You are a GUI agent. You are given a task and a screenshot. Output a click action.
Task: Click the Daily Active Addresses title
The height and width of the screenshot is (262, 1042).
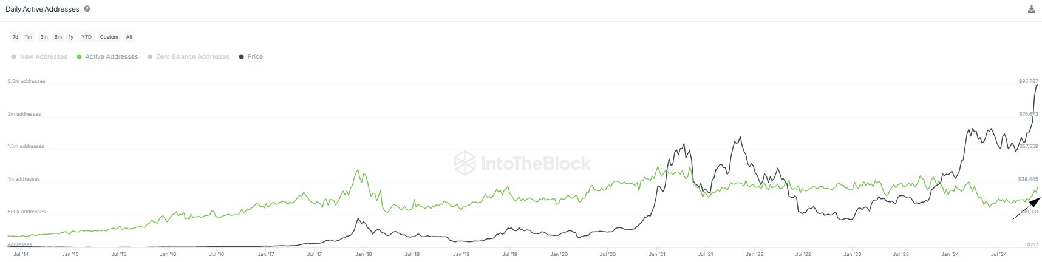42,9
